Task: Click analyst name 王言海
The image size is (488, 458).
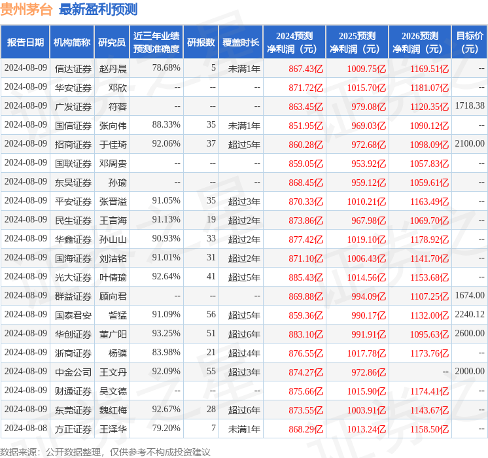Action: [113, 220]
